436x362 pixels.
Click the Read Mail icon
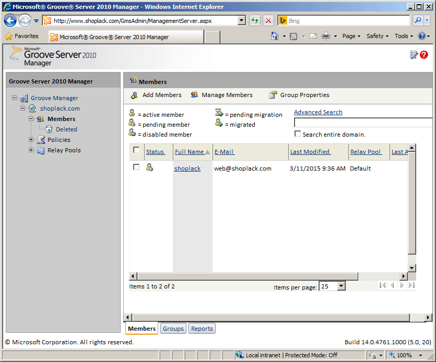pyautogui.click(x=313, y=36)
